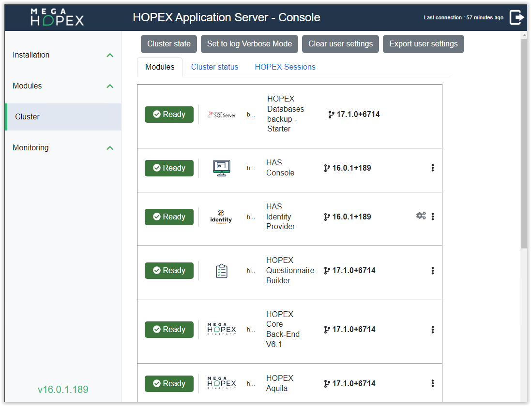Click the HAS Console monitor icon
The height and width of the screenshot is (406, 531).
pyautogui.click(x=221, y=168)
